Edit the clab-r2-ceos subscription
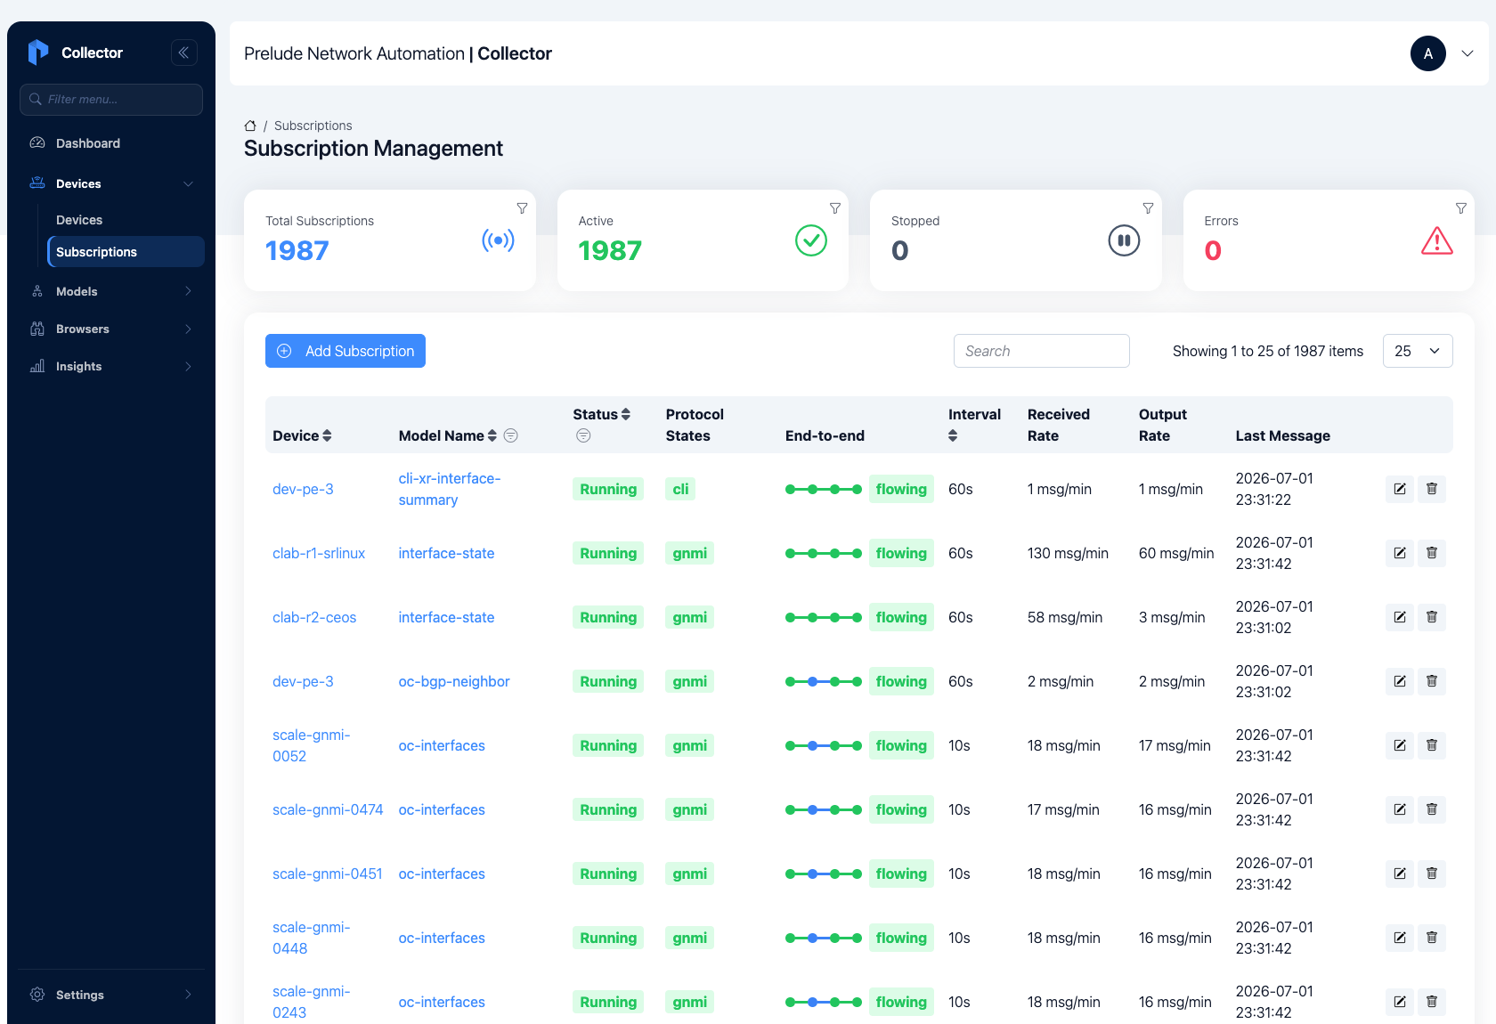The height and width of the screenshot is (1024, 1496). 1400,617
